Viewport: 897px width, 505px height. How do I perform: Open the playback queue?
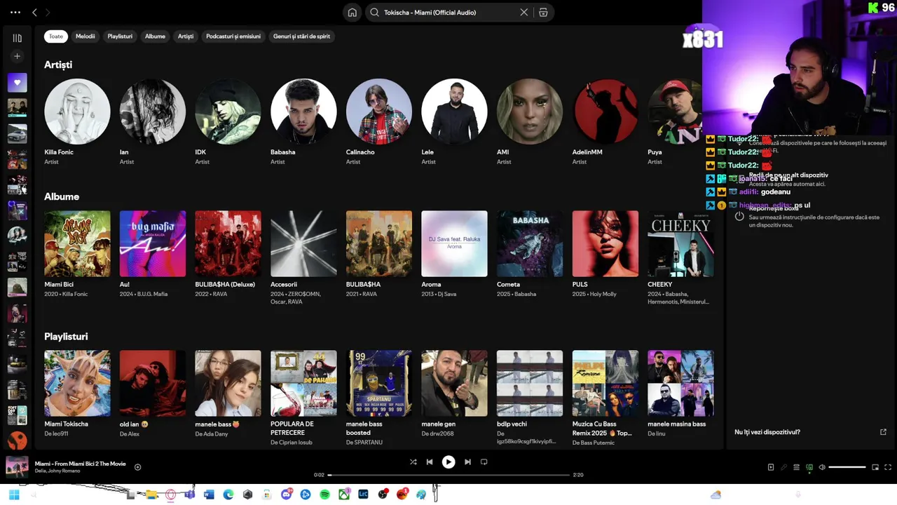(x=796, y=467)
